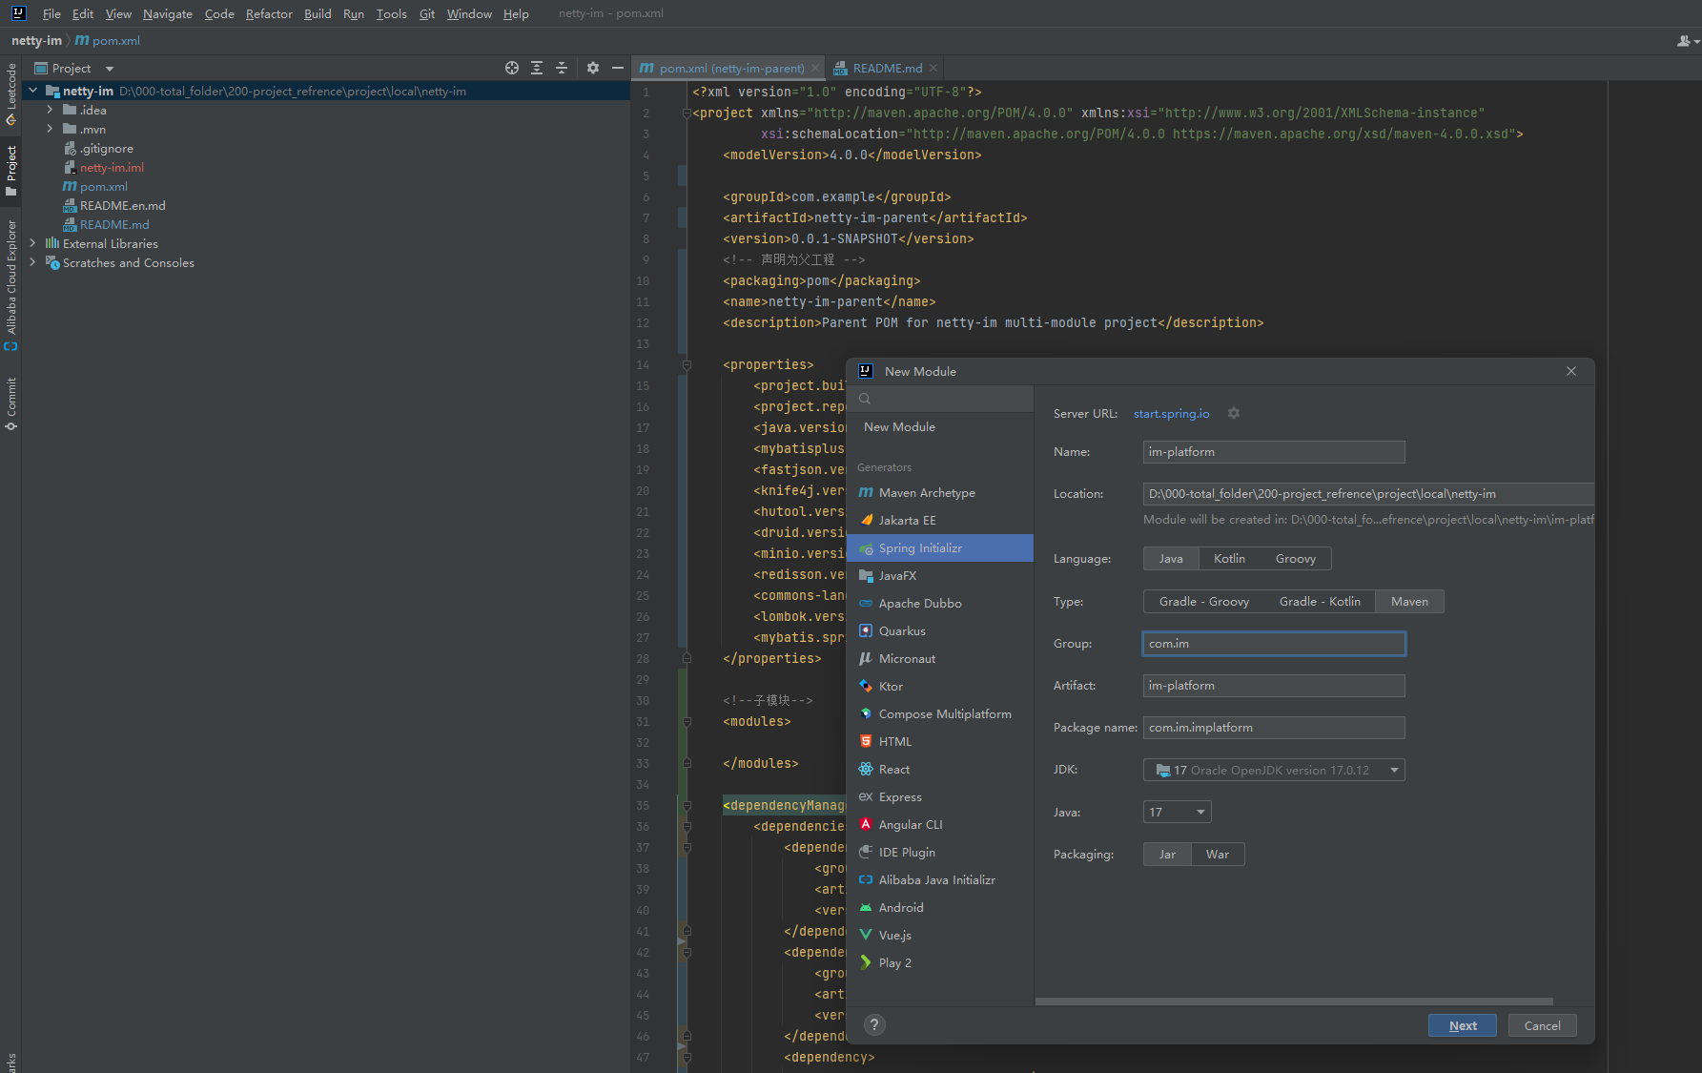Open Alibaba Cloud Explorer side panel

[11, 284]
